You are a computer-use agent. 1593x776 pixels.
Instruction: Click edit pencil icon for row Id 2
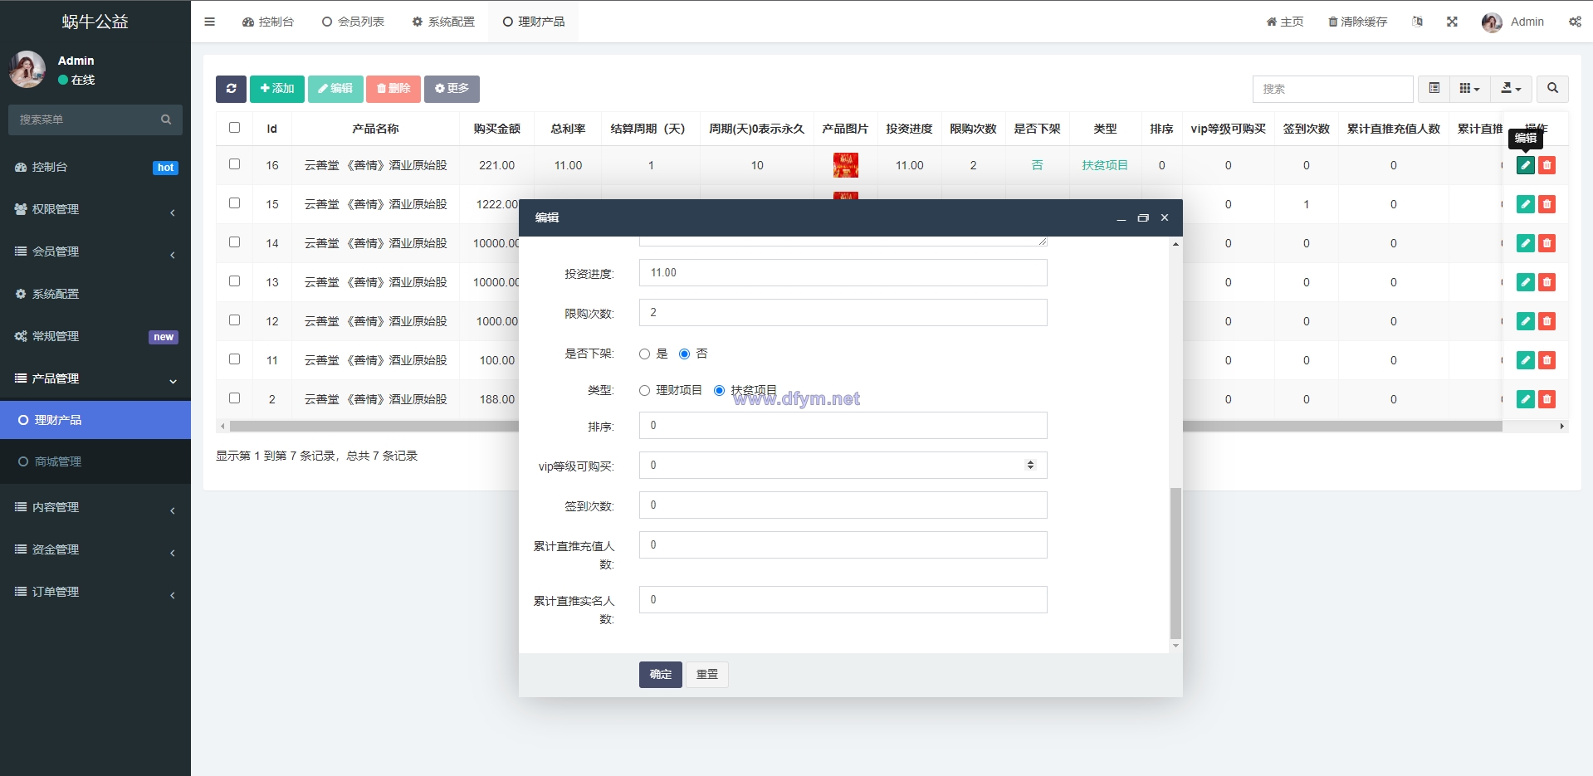[x=1526, y=399]
